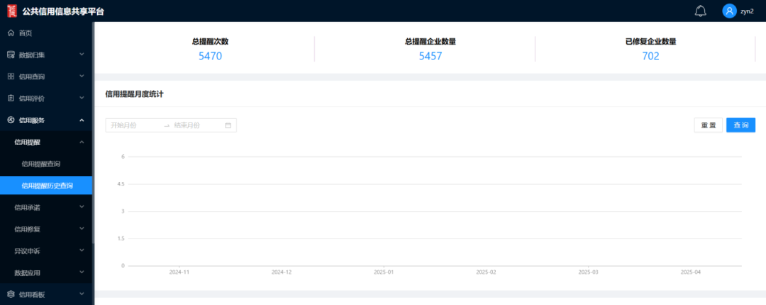This screenshot has width=766, height=305.
Task: Open the calendar icon in month picker
Action: coord(228,125)
